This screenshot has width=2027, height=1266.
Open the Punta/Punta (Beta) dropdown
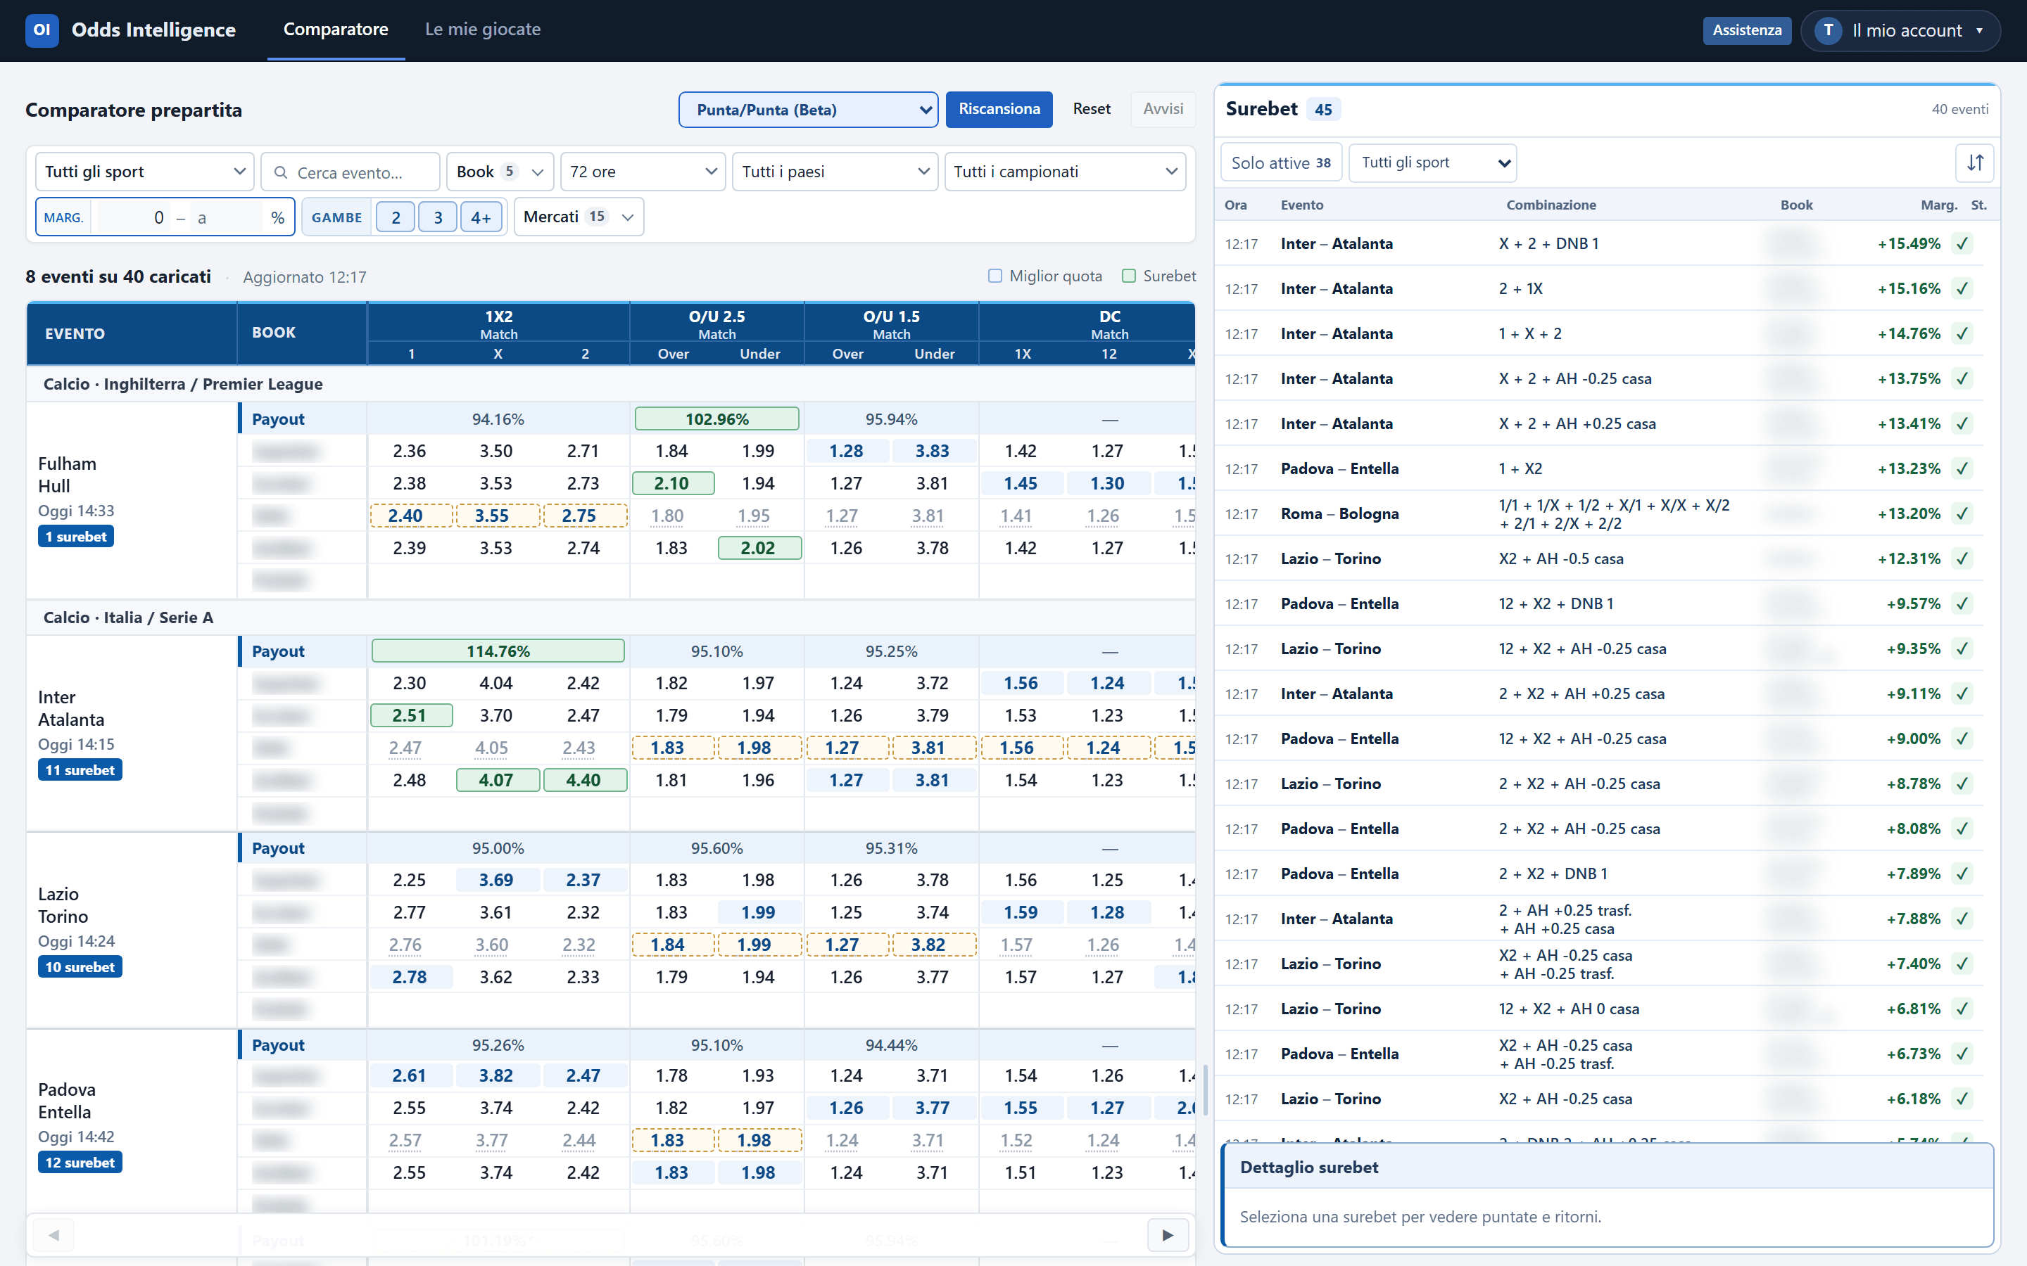click(807, 110)
